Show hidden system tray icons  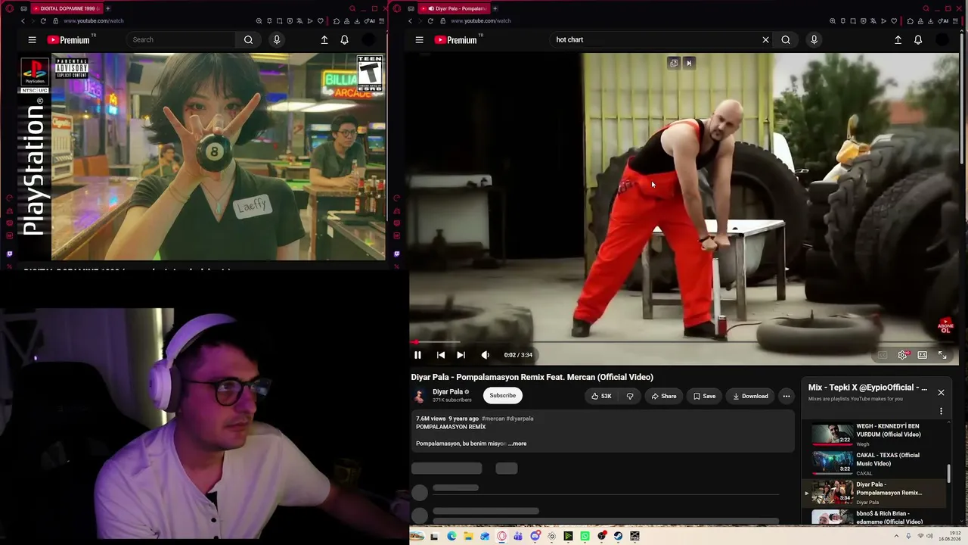click(x=897, y=536)
